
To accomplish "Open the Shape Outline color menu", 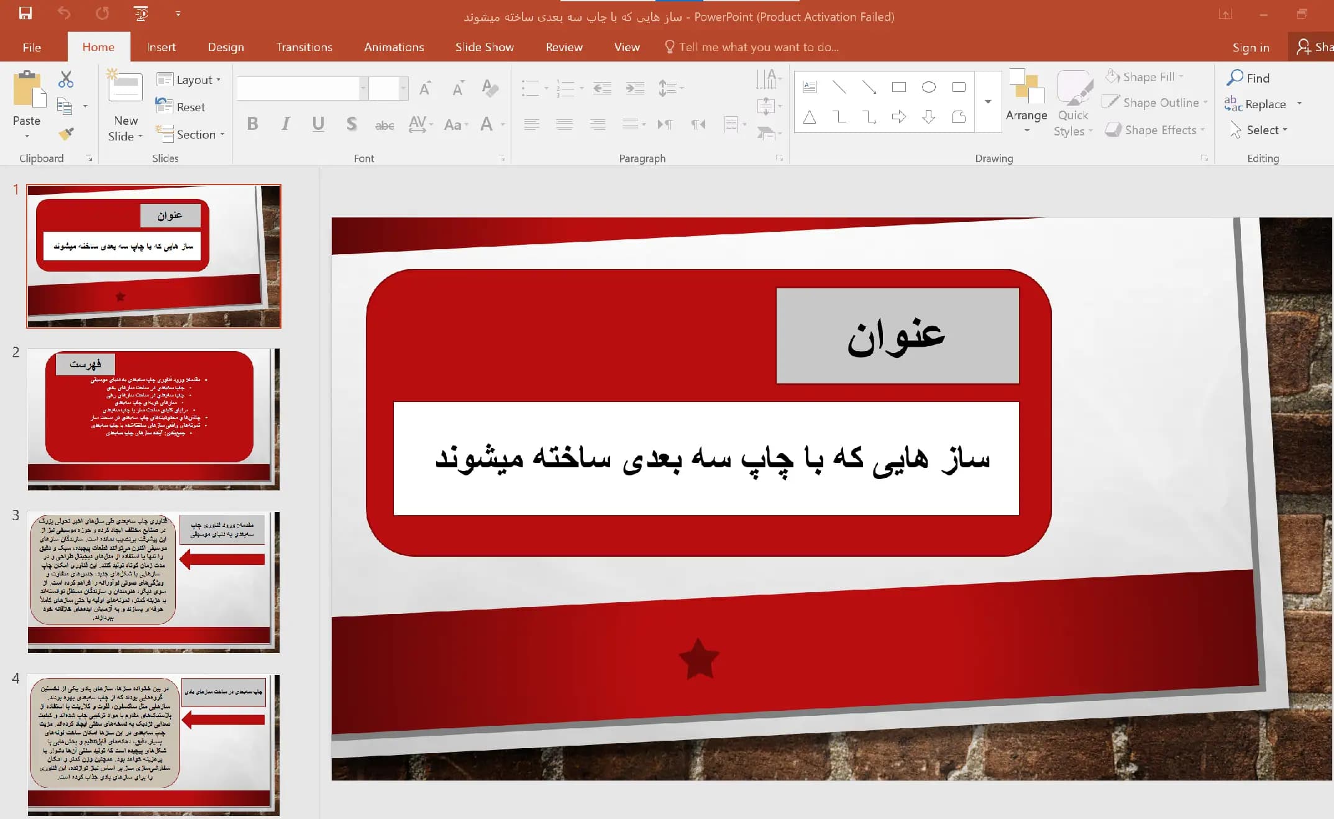I will (1156, 103).
